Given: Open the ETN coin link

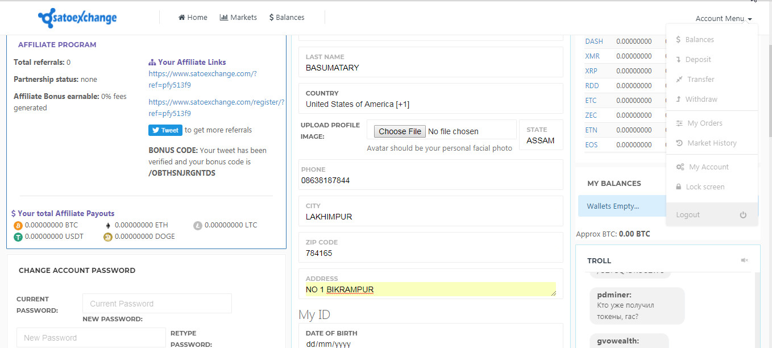Looking at the screenshot, I should tap(591, 130).
